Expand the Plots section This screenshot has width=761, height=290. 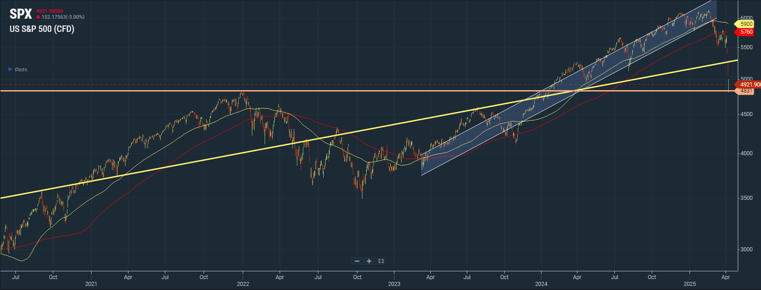coord(18,70)
